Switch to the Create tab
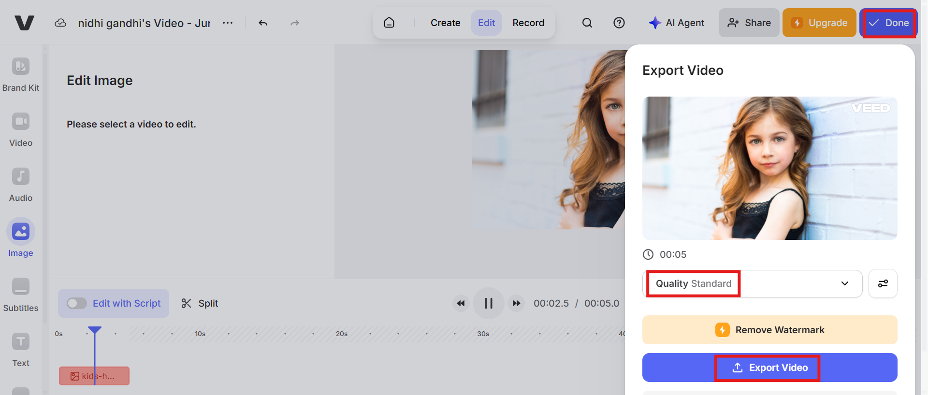 (446, 23)
